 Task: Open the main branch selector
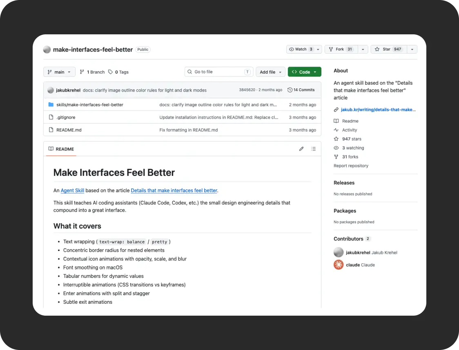[x=59, y=72]
